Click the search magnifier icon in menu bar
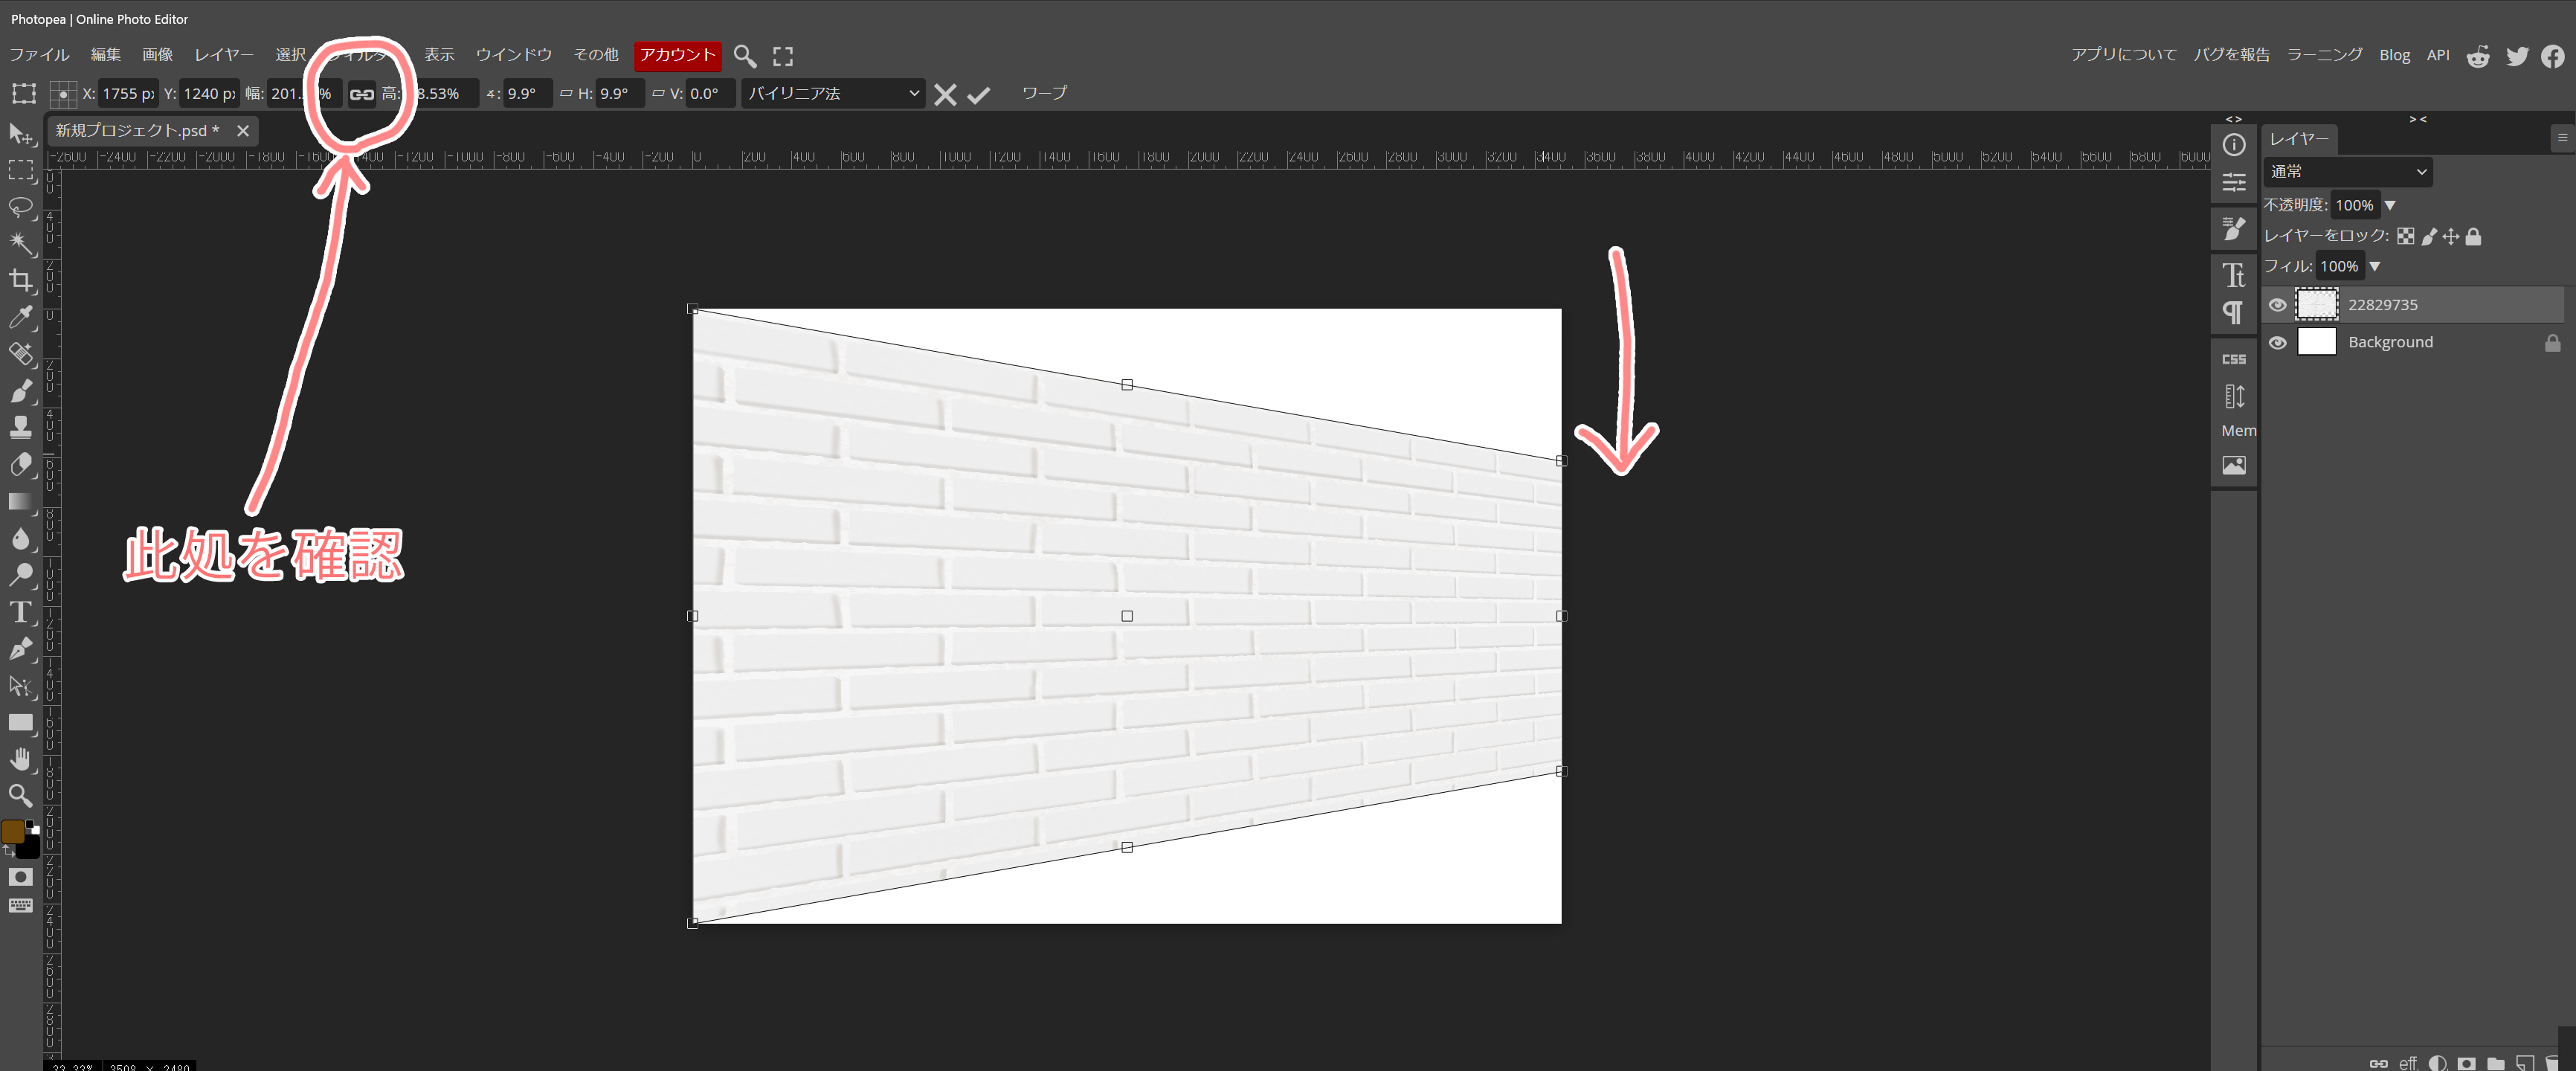Viewport: 2576px width, 1071px height. 744,56
